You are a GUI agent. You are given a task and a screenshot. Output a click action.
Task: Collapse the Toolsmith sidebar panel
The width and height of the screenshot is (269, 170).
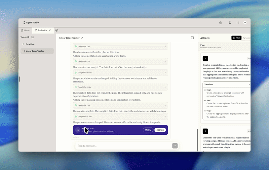33,37
